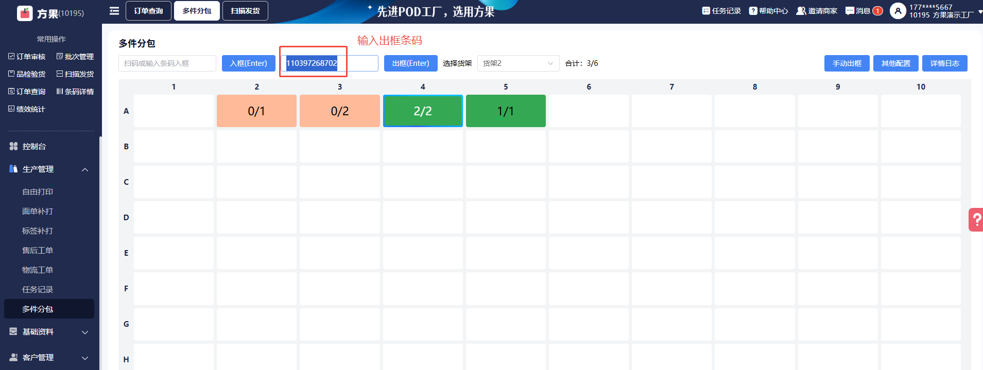This screenshot has height=370, width=983.
Task: Open account dropdown arrow at top right
Action: (979, 12)
